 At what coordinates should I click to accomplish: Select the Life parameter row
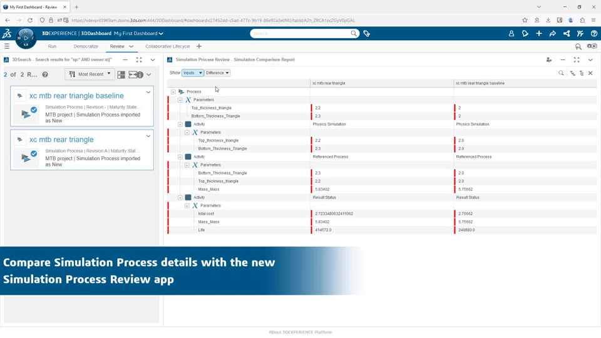coord(382,230)
